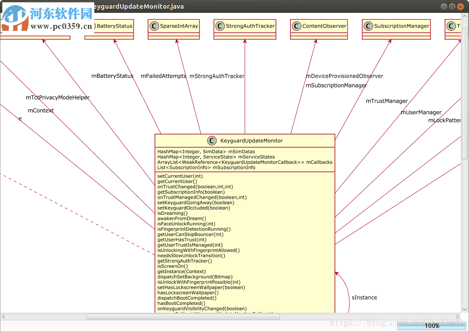Viewport: 469px width, 332px height.
Task: Click the mTrustManager relation label
Action: 387,101
